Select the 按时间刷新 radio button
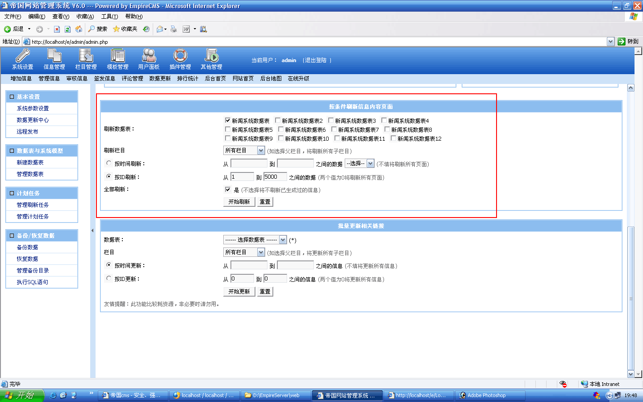 109,163
